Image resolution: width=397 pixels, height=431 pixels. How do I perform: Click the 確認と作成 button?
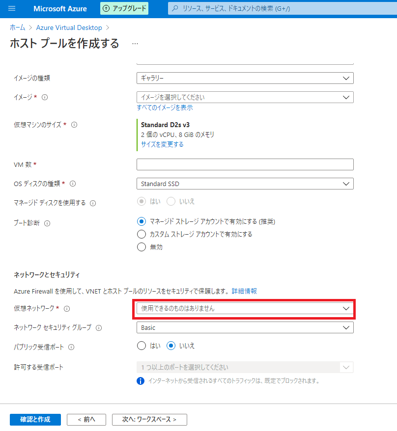click(35, 419)
